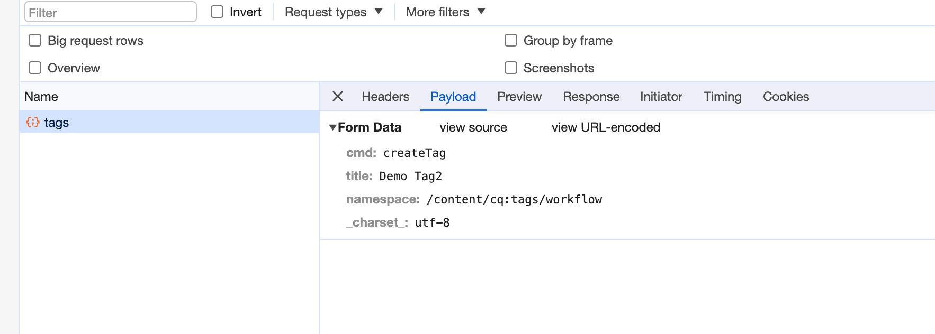Click the view source link
This screenshot has height=334, width=935.
point(473,127)
